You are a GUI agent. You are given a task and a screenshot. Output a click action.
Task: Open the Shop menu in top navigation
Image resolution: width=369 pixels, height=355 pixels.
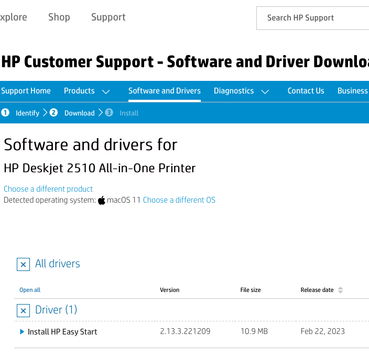point(59,17)
